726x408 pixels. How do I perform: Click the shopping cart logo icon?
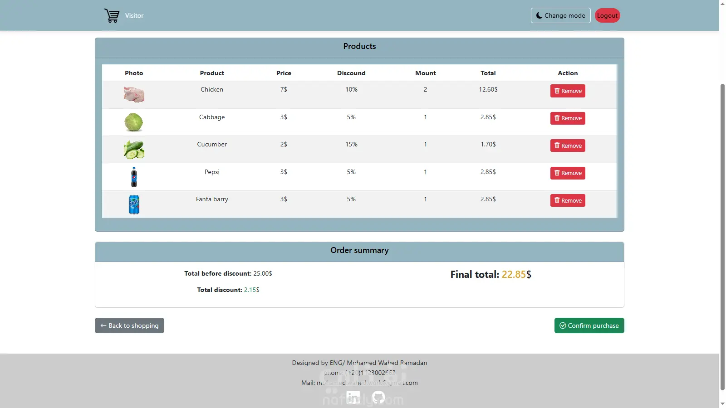tap(112, 15)
